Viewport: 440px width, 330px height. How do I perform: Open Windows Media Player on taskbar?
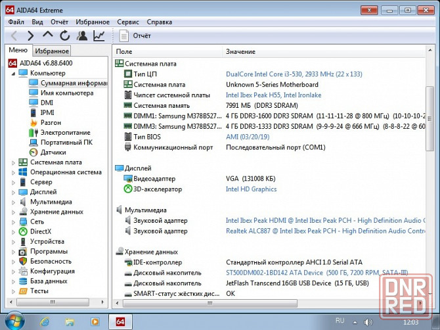tap(95, 321)
